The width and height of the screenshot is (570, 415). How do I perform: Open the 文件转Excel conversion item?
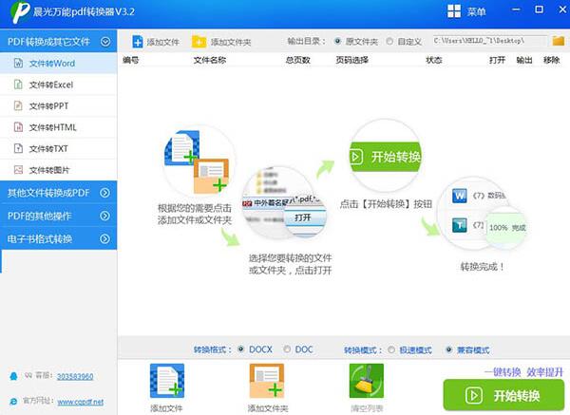(59, 85)
